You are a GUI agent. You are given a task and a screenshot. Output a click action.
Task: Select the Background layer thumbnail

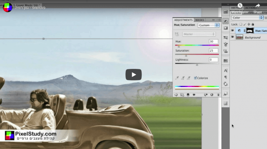tap(240, 37)
